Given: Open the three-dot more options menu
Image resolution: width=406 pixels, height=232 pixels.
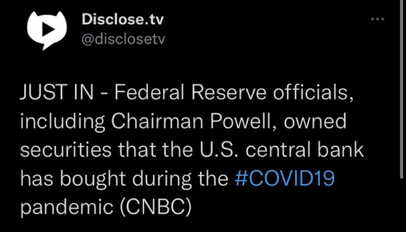Looking at the screenshot, I should coord(377,19).
